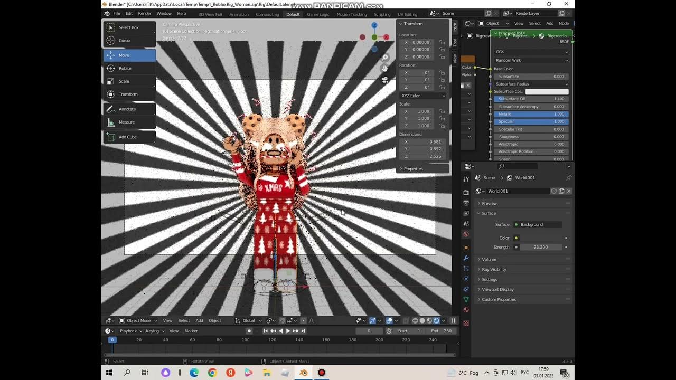Open Keying popover in timeline
The height and width of the screenshot is (380, 676).
155,331
